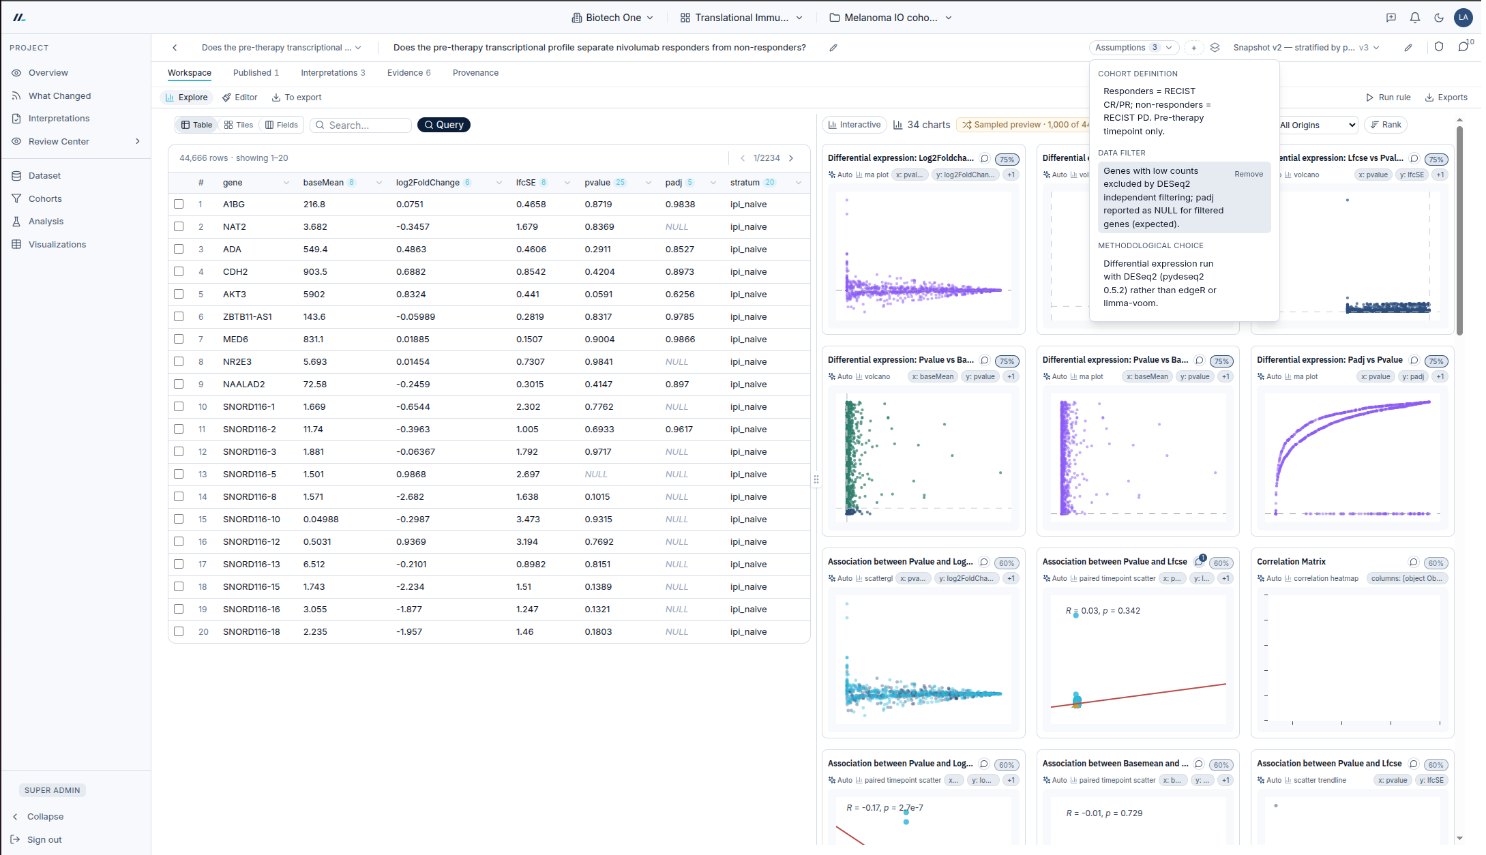Click the panel splitter handle

tap(816, 480)
